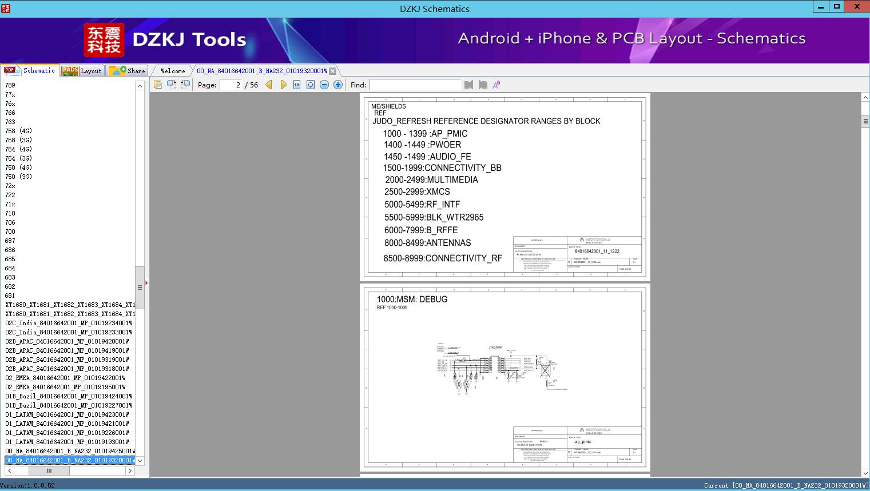Click in the Find text field
Screen dimensions: 870x491
(x=415, y=85)
